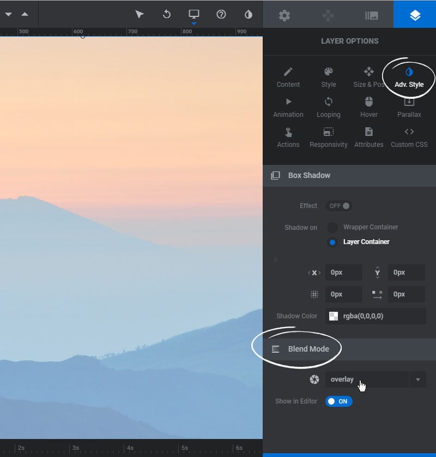Open the Attributes layer options
Screen dimensions: 436x457
(x=369, y=138)
